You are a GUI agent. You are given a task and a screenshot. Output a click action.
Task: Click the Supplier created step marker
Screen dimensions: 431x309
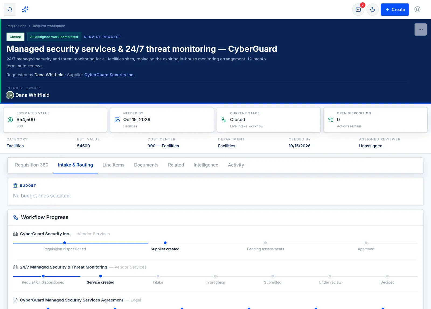pyautogui.click(x=165, y=243)
